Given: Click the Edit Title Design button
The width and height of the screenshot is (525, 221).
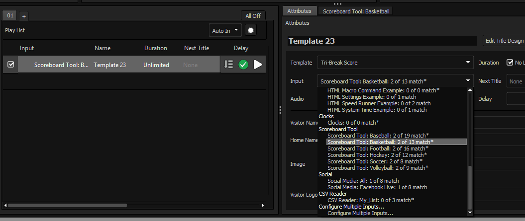Looking at the screenshot, I should point(504,41).
